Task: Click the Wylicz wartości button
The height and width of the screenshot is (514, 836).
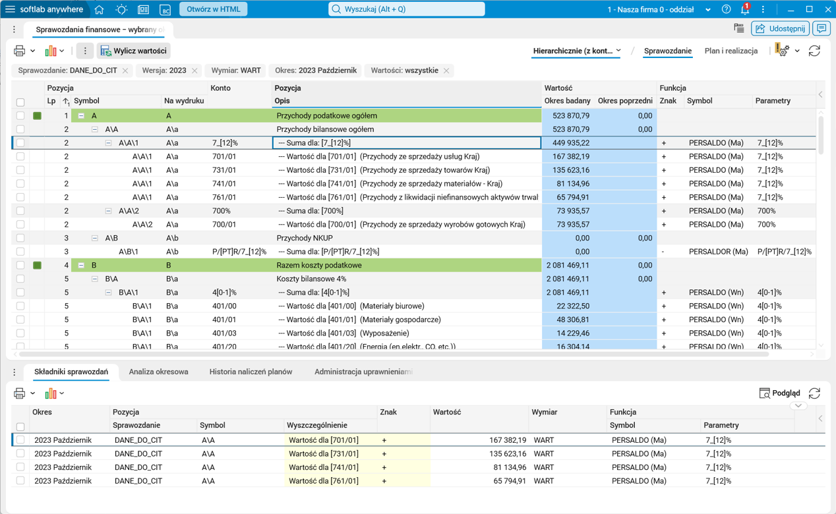Action: click(x=134, y=51)
